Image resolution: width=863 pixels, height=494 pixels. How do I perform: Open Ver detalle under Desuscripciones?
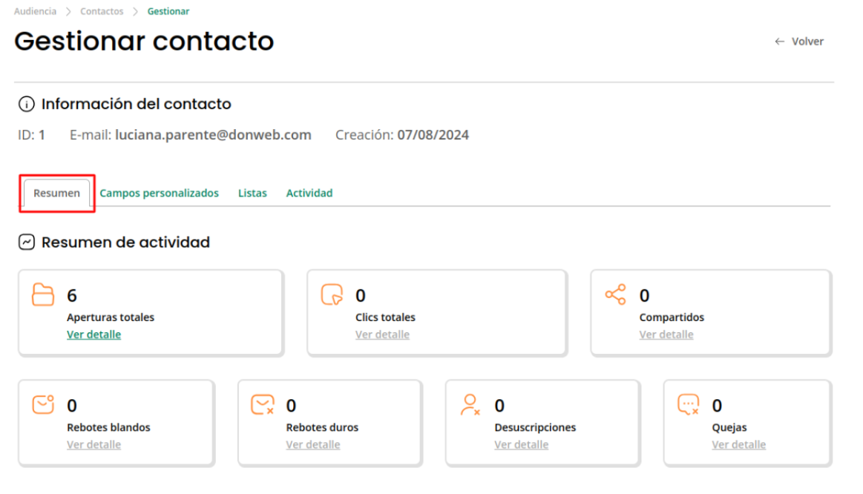point(522,444)
